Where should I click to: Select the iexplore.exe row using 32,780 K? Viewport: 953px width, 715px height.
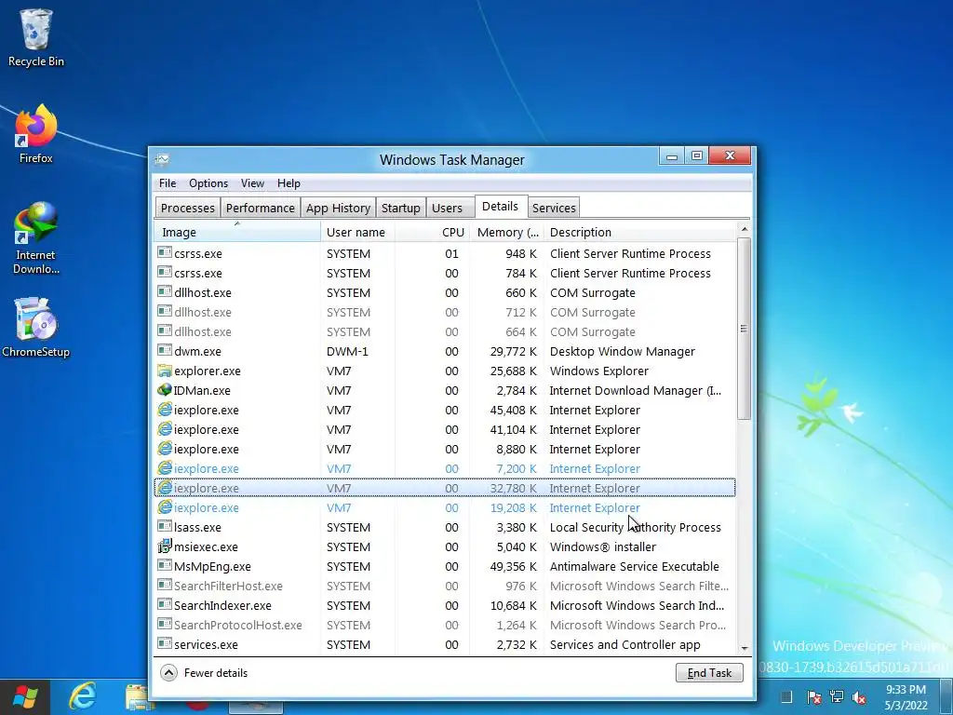[x=445, y=488]
